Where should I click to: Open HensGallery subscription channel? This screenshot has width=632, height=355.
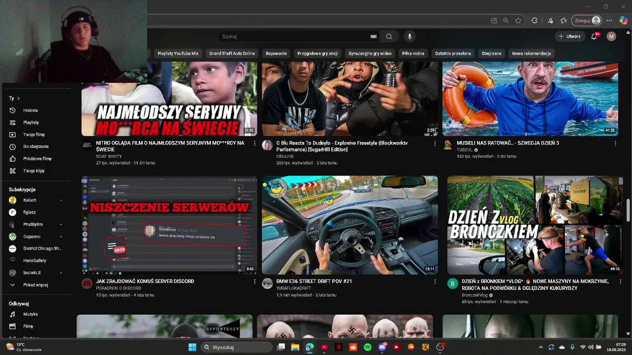click(x=36, y=260)
